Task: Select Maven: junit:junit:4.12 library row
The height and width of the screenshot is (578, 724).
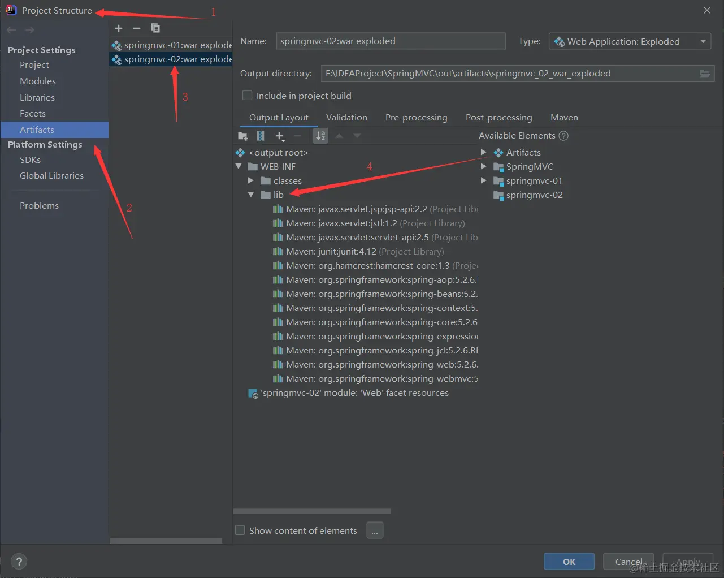Action: [x=358, y=252]
